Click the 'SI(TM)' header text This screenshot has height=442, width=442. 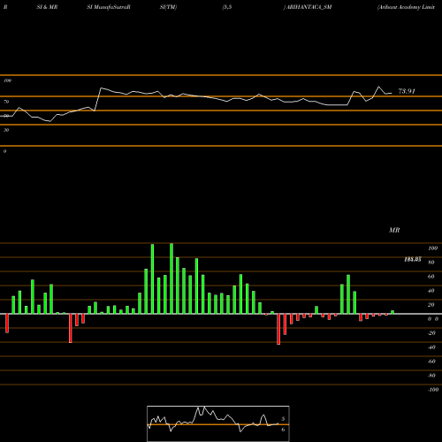coord(168,7)
